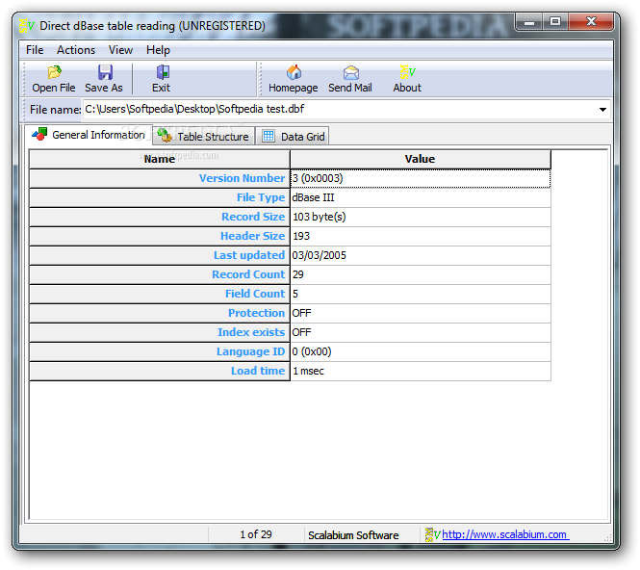Click the Open File toolbar icon
This screenshot has width=640, height=570.
[x=54, y=72]
